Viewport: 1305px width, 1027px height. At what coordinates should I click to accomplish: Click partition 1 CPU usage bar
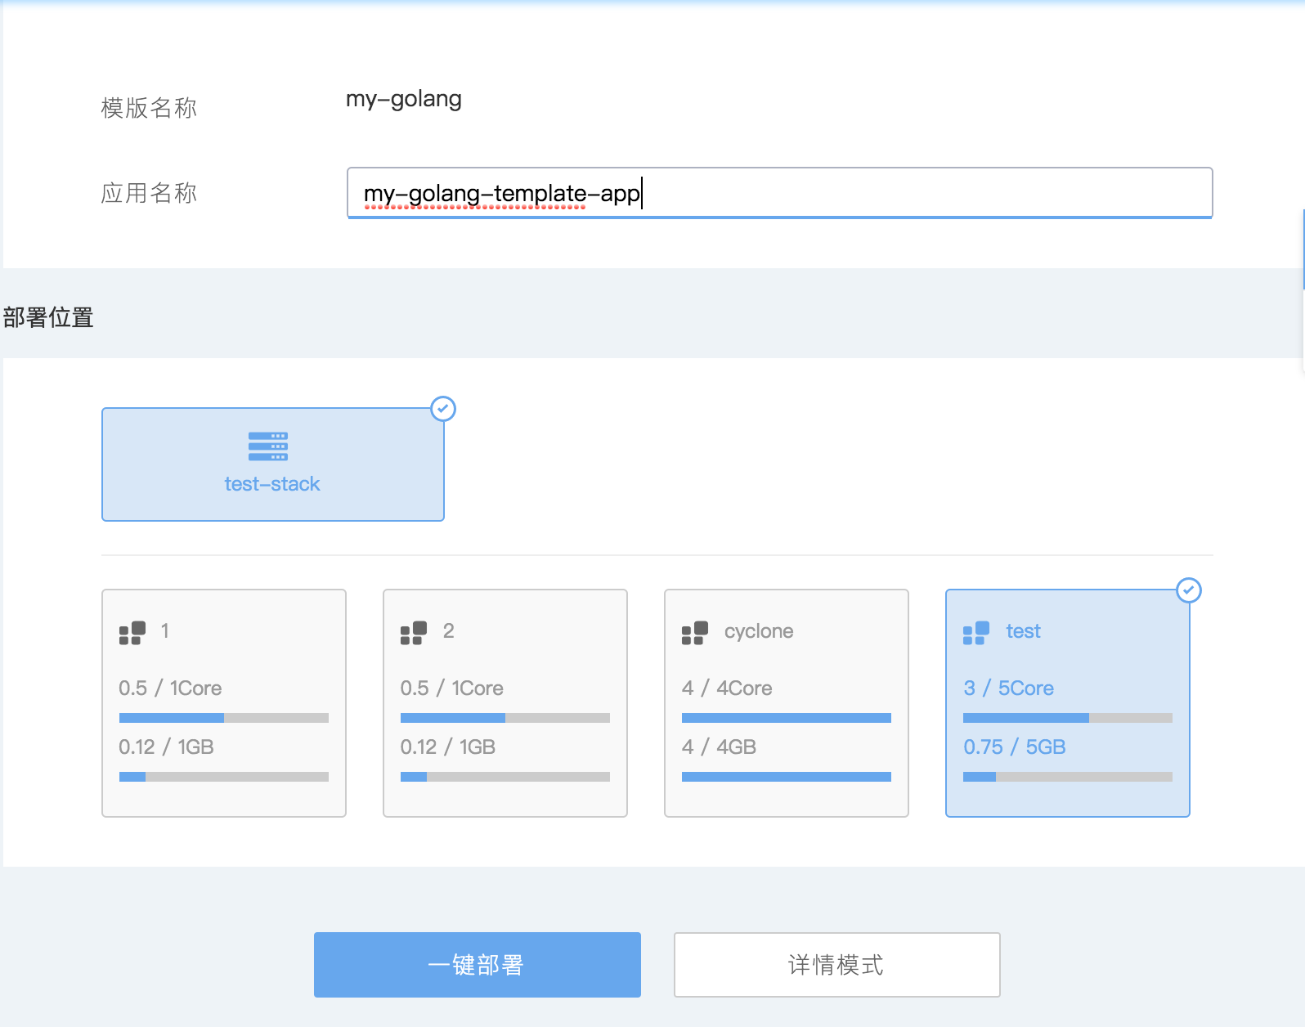[223, 718]
